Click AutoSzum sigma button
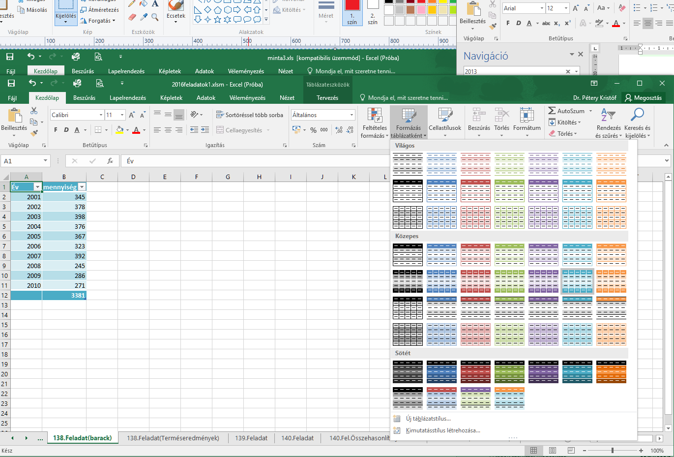Image resolution: width=674 pixels, height=457 pixels. [566, 111]
